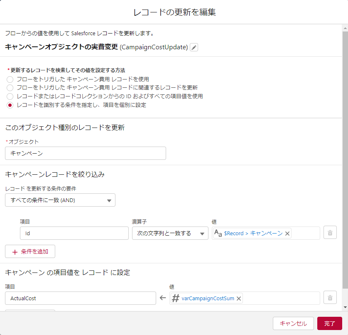
Task: Select ID およびすべての項目値を使用 radio option
Action: tap(10, 96)
